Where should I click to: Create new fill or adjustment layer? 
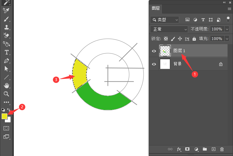[196, 149]
